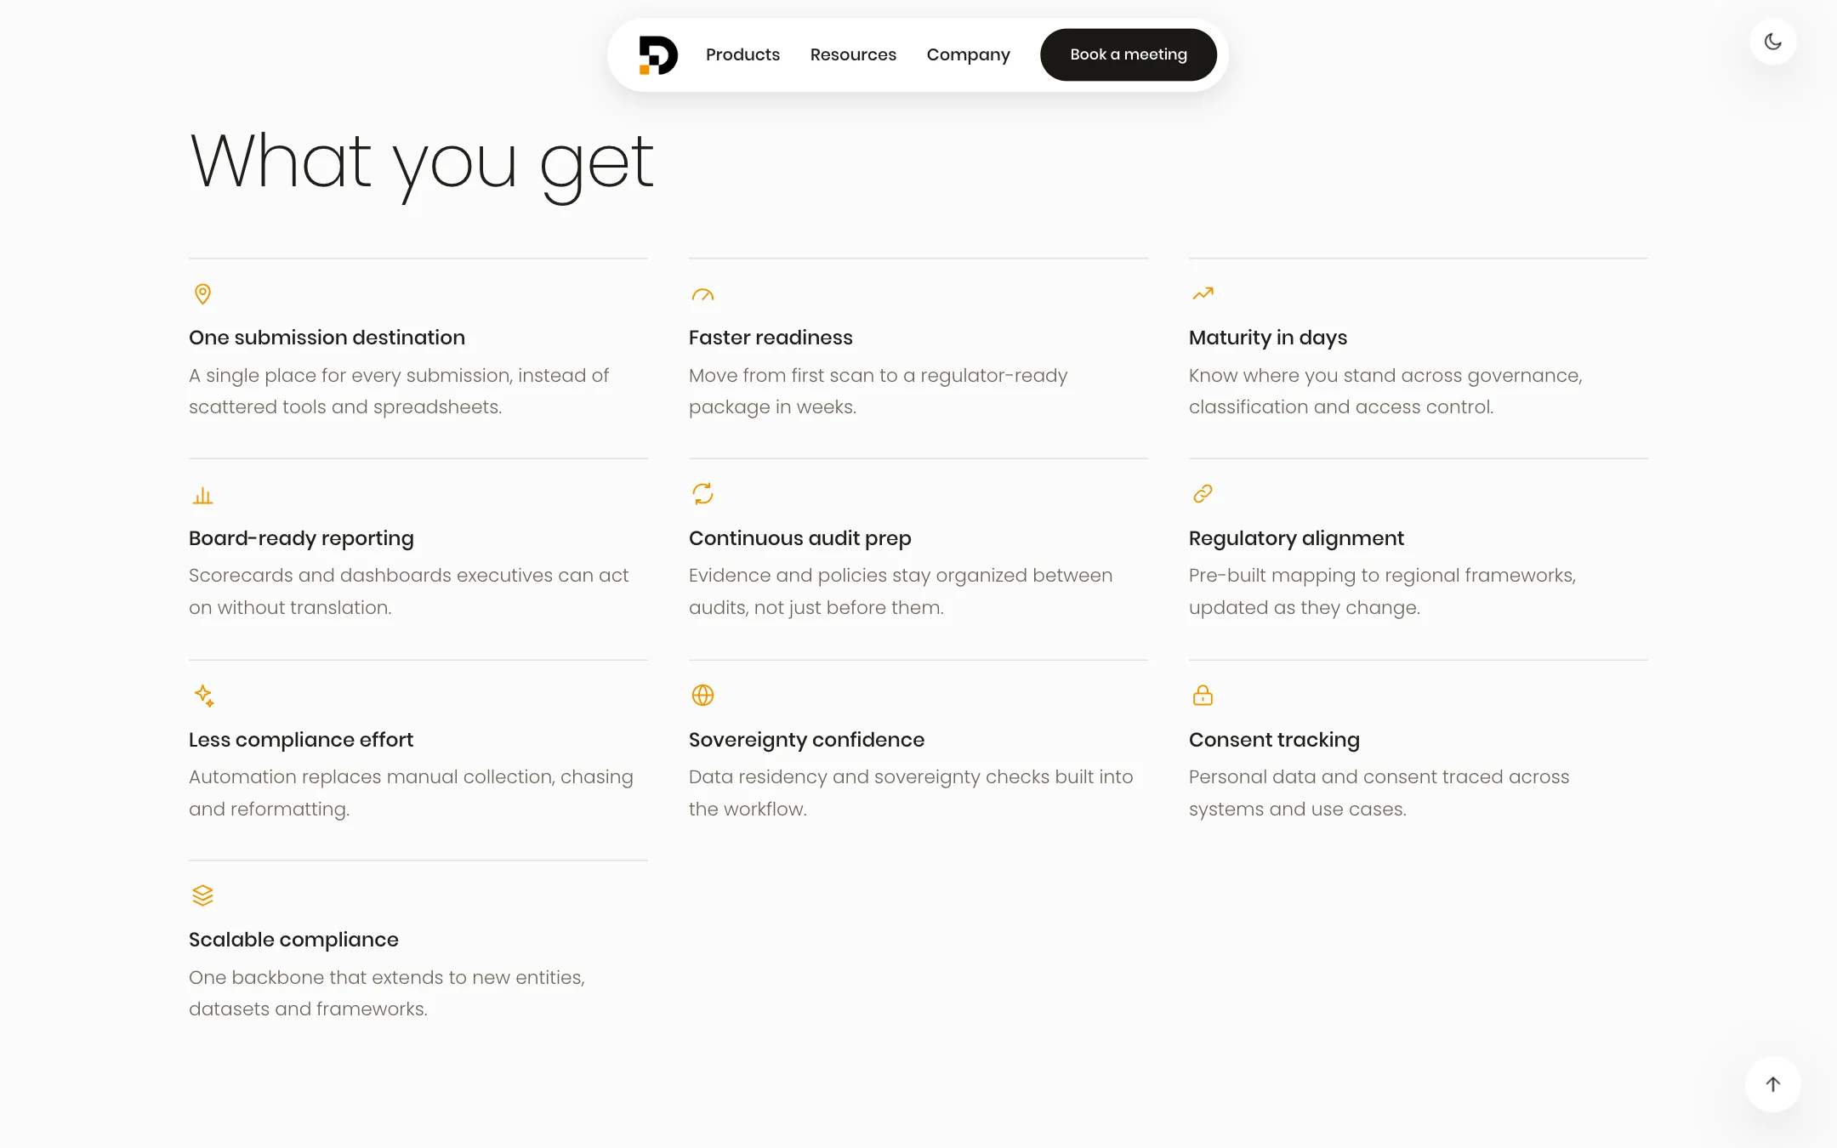1837x1148 pixels.
Task: Click the text 'Know where you stand across governance'
Action: tap(1385, 376)
